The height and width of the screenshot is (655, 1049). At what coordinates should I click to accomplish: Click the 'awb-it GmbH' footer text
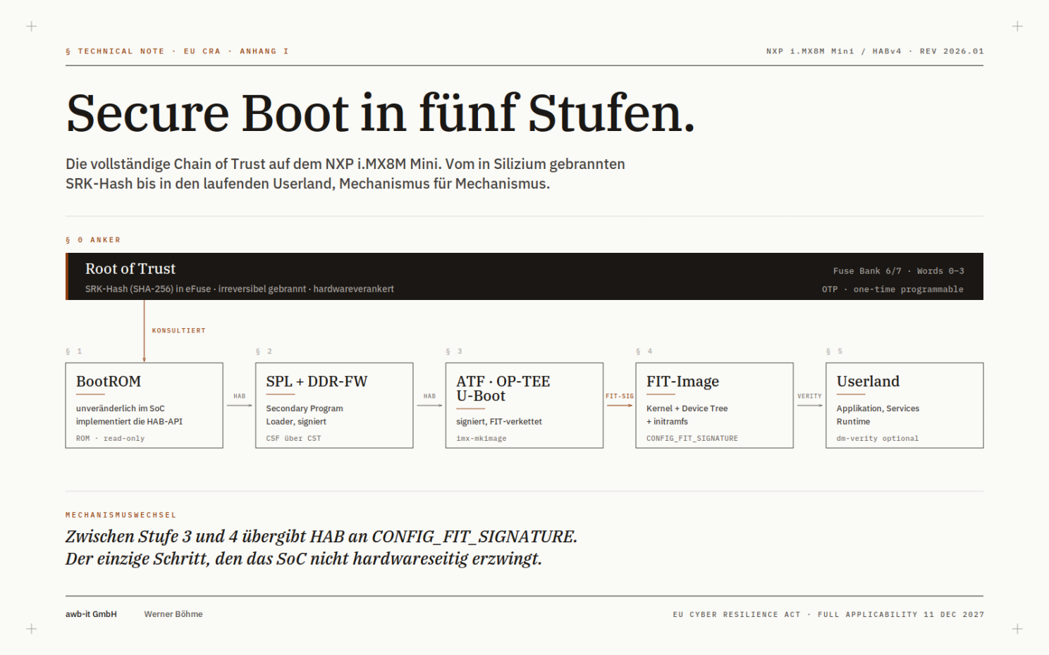coord(91,614)
